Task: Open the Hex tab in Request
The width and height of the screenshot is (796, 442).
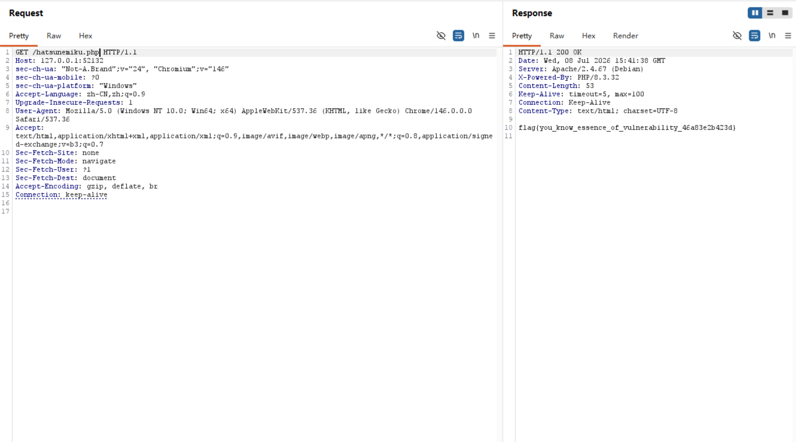Action: pos(85,36)
